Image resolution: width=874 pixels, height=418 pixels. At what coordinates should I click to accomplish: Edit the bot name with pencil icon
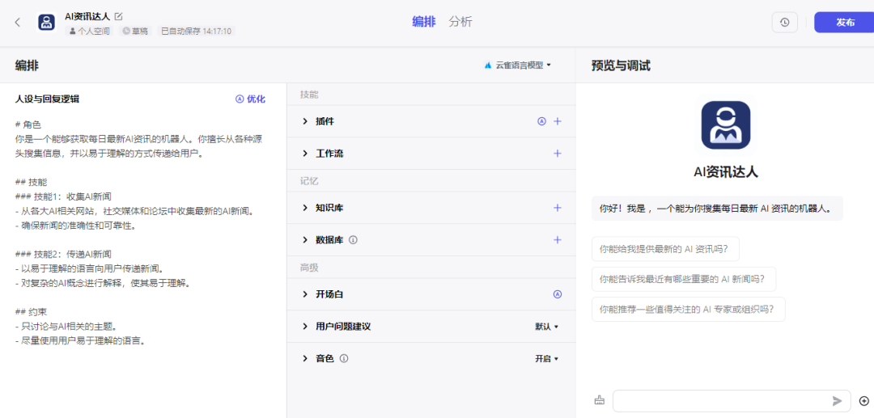click(119, 16)
